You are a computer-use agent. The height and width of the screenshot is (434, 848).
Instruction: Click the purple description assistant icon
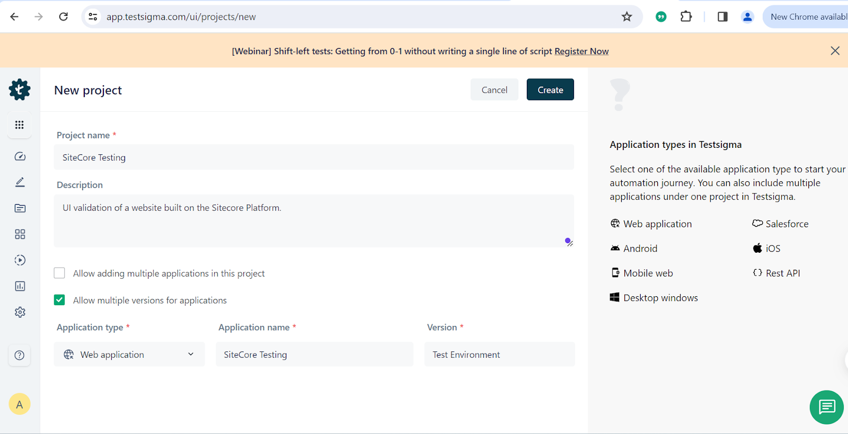tap(568, 241)
